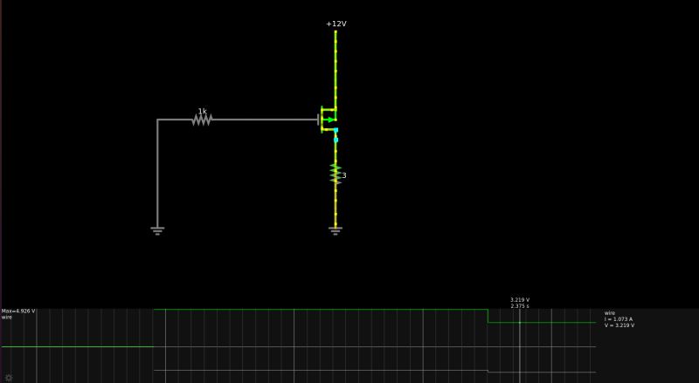Select the vertical gate wire going to ground

(x=157, y=174)
